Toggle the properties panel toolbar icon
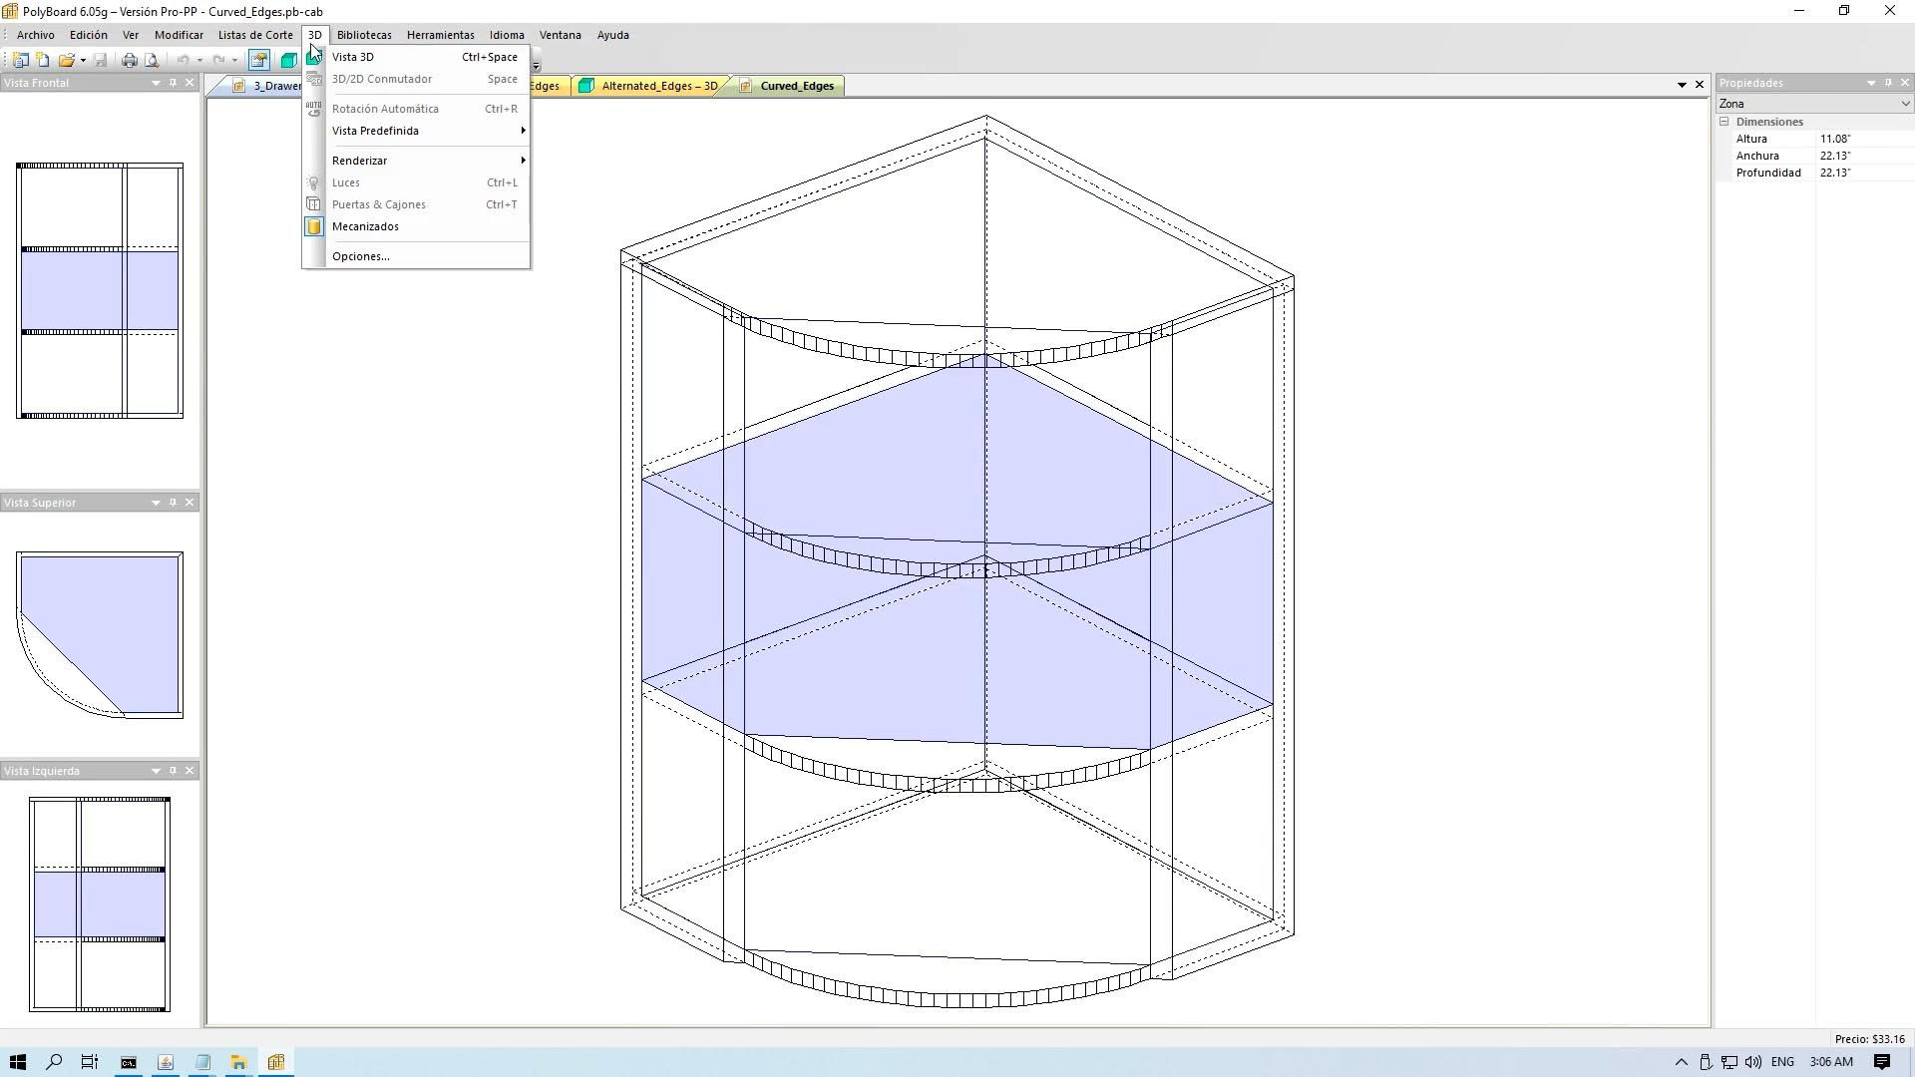Viewport: 1915px width, 1077px height. [x=259, y=60]
